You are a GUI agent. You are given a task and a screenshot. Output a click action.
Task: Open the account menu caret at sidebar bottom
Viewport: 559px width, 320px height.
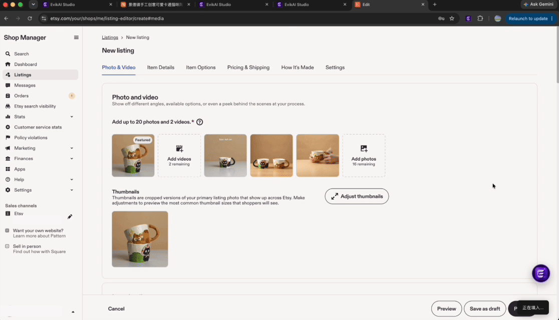point(73,312)
